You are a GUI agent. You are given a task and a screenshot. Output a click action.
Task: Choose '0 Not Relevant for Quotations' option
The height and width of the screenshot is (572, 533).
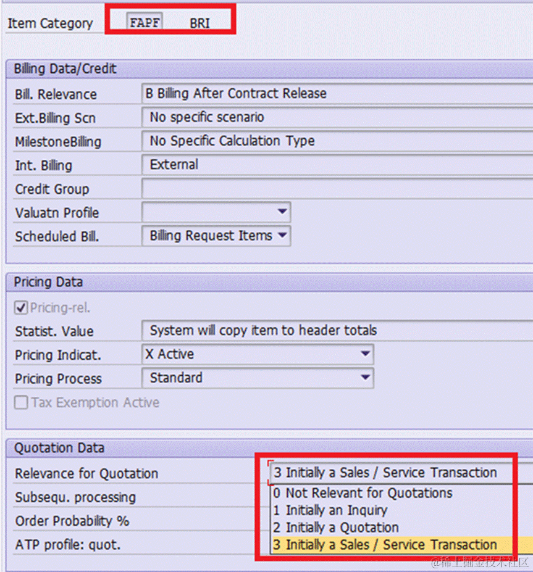401,493
